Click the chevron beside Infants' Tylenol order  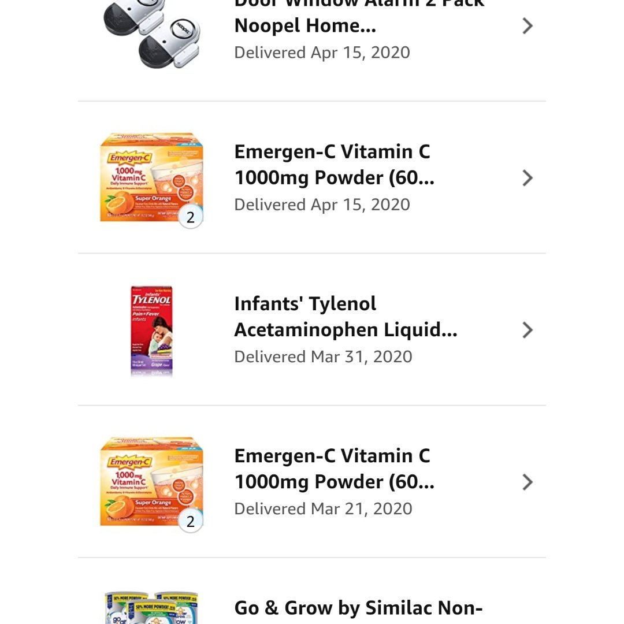(527, 330)
